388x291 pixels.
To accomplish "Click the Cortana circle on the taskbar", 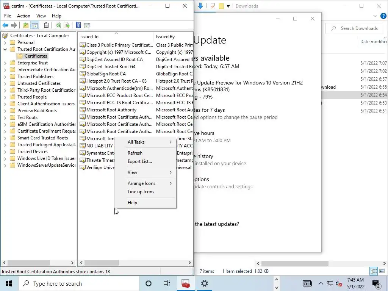I will [149, 283].
